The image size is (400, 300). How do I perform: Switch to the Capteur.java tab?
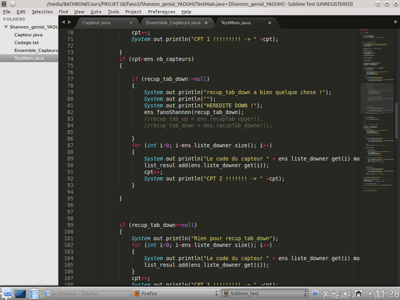[96, 23]
